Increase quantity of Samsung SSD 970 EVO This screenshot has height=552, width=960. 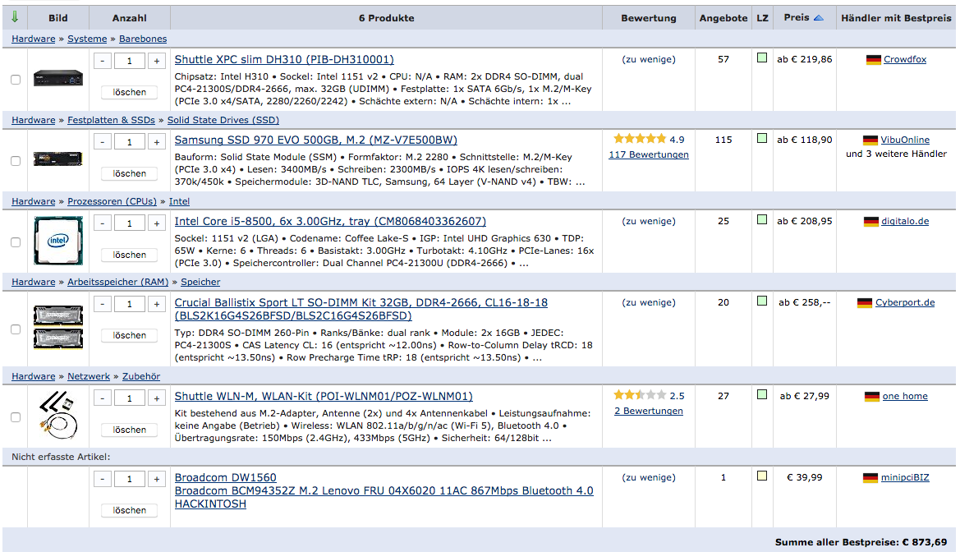tap(157, 141)
